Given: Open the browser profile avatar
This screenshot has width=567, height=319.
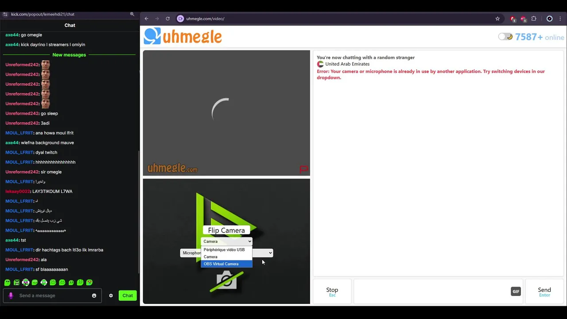Looking at the screenshot, I should (550, 19).
